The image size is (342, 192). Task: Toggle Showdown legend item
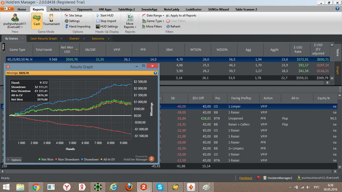tap(90, 159)
